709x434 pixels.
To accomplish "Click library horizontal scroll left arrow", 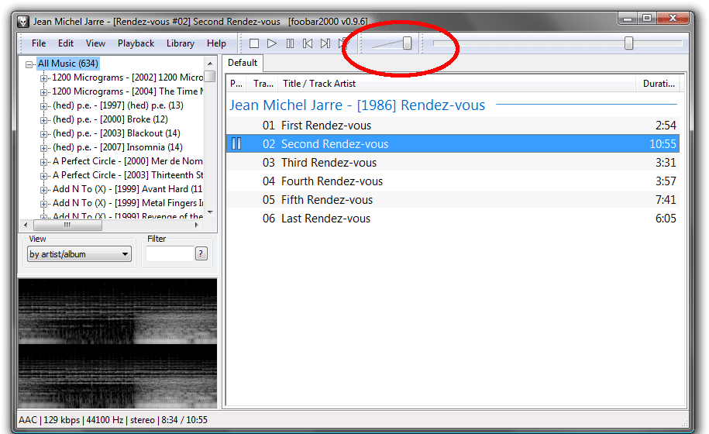I will [x=26, y=225].
